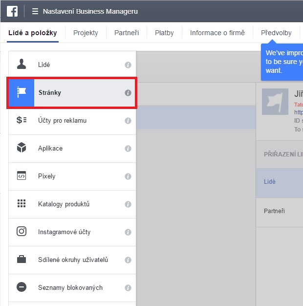Switch to the Lidé a položky tab

(x=33, y=33)
